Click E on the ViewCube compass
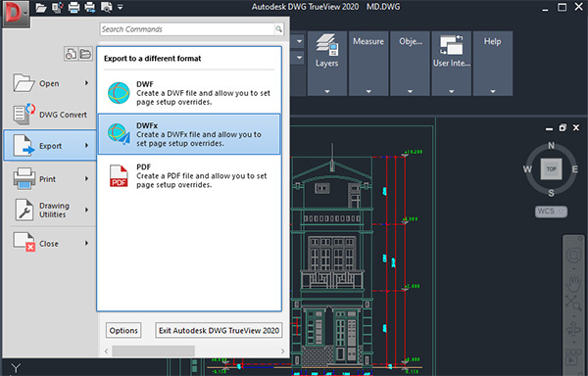The width and height of the screenshot is (588, 376). click(x=574, y=168)
